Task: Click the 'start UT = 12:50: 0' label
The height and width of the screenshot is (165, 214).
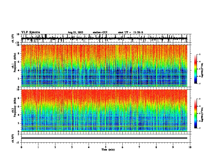Action: pos(131,32)
